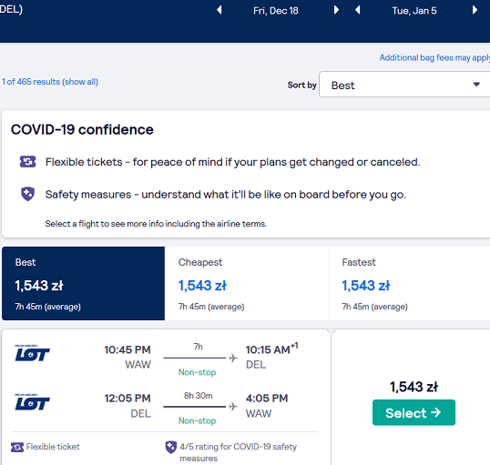Advance return date after Tue, Jan 5
Viewport: 490px width, 465px height.
click(475, 10)
